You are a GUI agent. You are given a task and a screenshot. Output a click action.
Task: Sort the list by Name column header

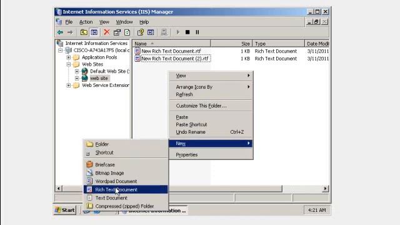coord(171,44)
